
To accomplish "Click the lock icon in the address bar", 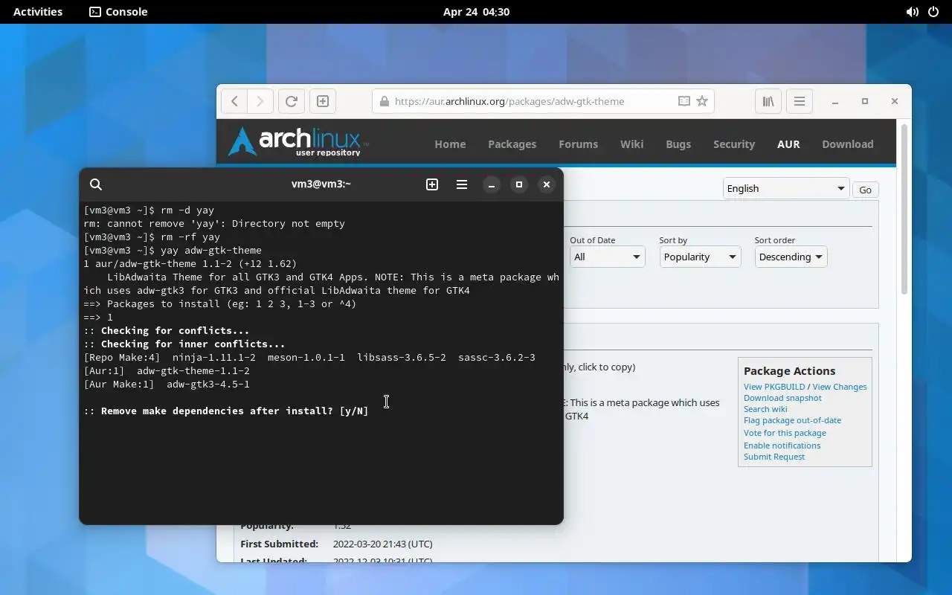I will pos(384,101).
